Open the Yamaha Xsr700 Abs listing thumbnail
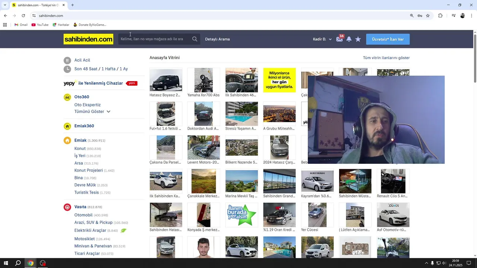477x268 pixels. coord(203,80)
